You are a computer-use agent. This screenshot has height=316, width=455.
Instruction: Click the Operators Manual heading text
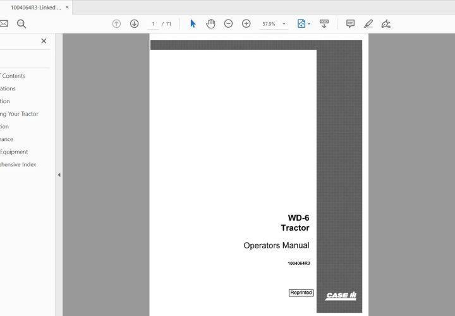tap(276, 245)
